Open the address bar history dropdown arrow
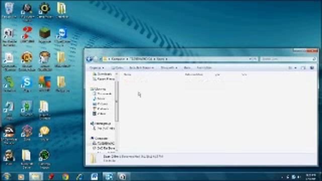This screenshot has height=181, width=322. tap(250, 59)
